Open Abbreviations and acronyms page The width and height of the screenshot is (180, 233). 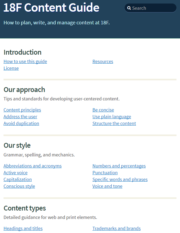click(32, 166)
